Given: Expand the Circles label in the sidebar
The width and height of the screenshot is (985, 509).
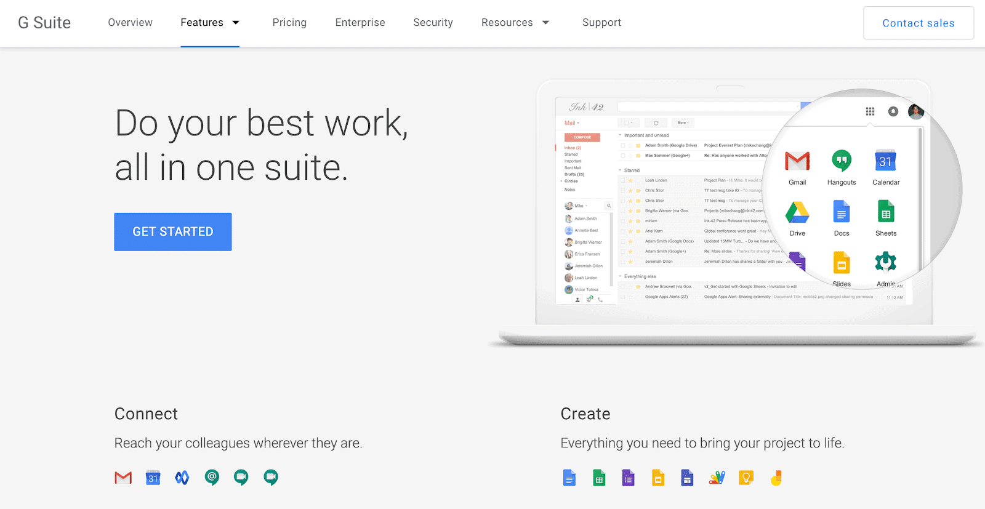Looking at the screenshot, I should (561, 182).
